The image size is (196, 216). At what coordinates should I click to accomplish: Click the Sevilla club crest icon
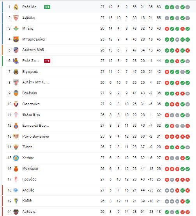16,18
